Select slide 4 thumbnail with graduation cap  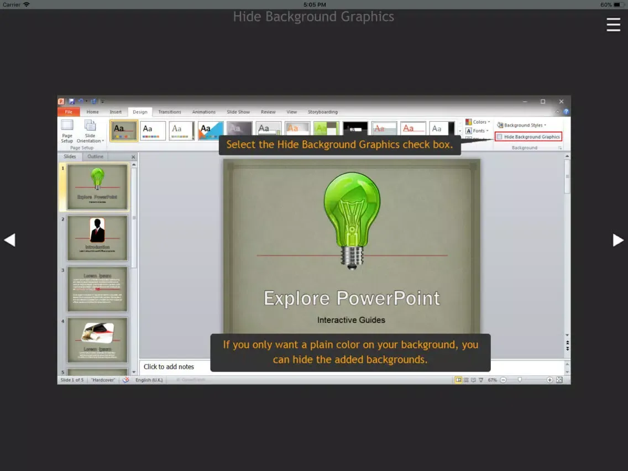[97, 339]
